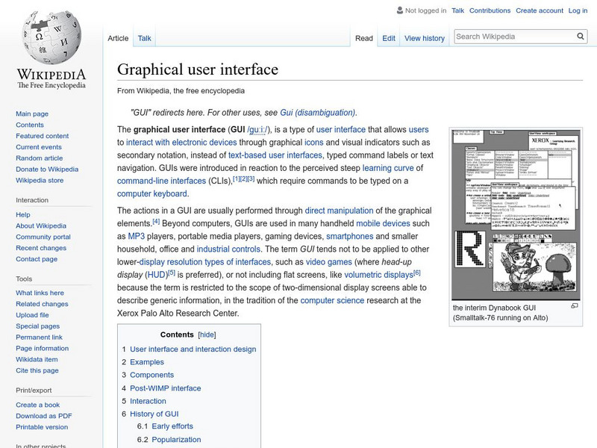
Task: Click Talk link in top user bar
Action: pos(457,10)
